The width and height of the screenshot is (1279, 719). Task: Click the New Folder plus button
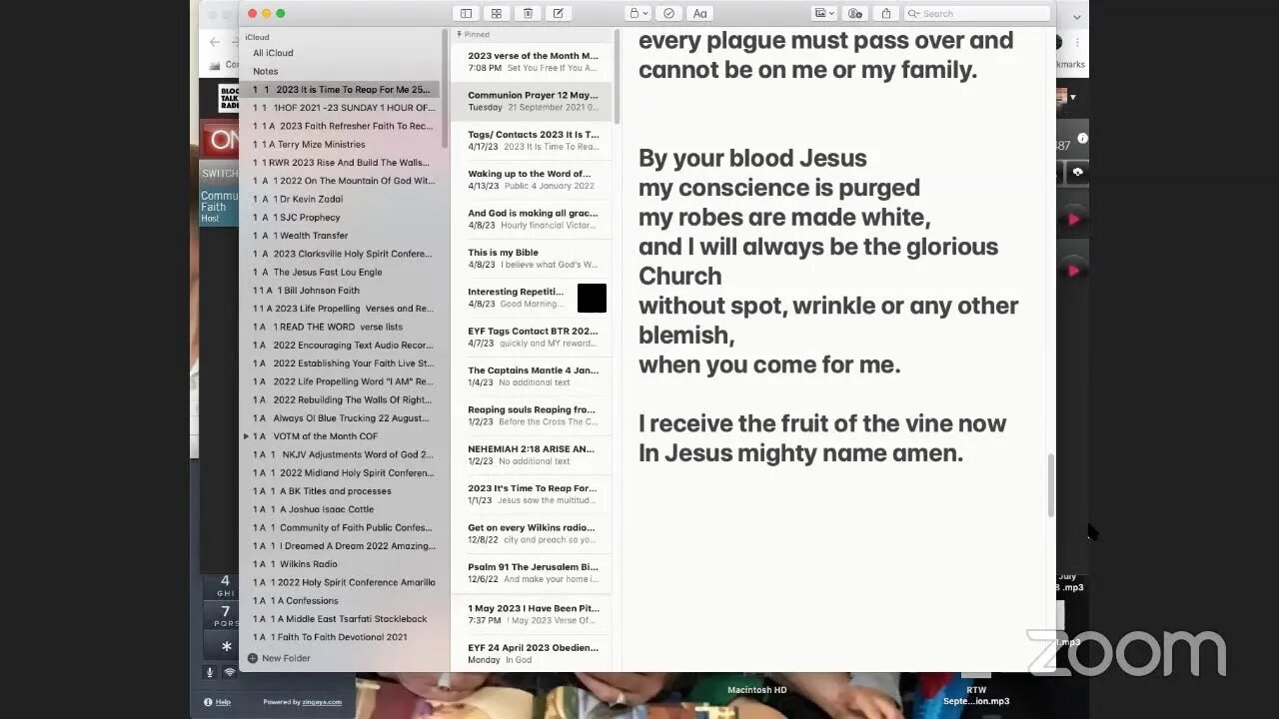tap(253, 658)
